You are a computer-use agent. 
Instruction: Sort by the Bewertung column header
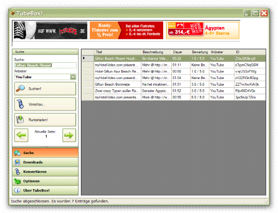(x=200, y=52)
